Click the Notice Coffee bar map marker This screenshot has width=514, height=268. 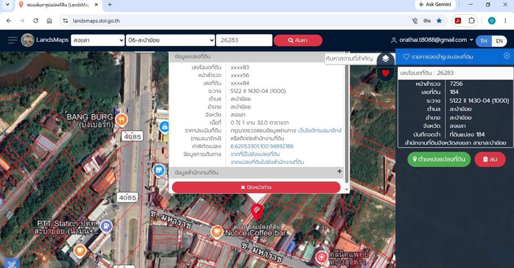pos(217,231)
